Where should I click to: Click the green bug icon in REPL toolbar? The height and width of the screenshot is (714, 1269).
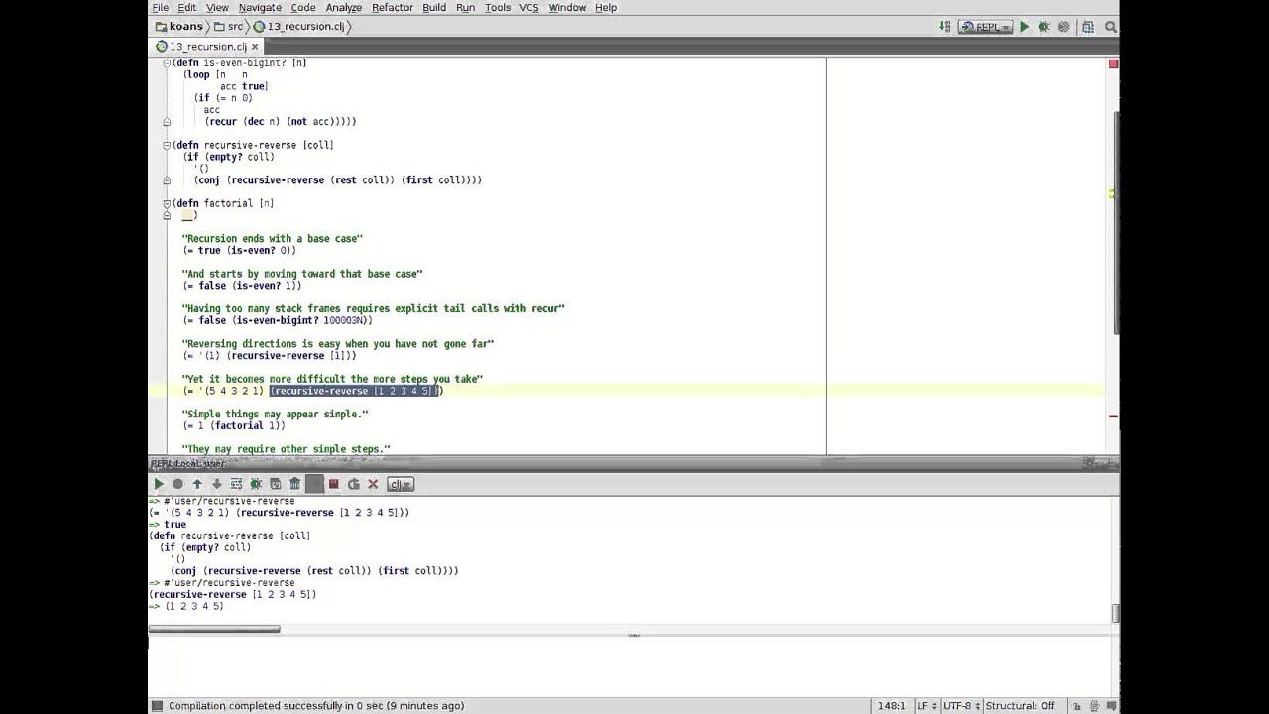pos(256,484)
